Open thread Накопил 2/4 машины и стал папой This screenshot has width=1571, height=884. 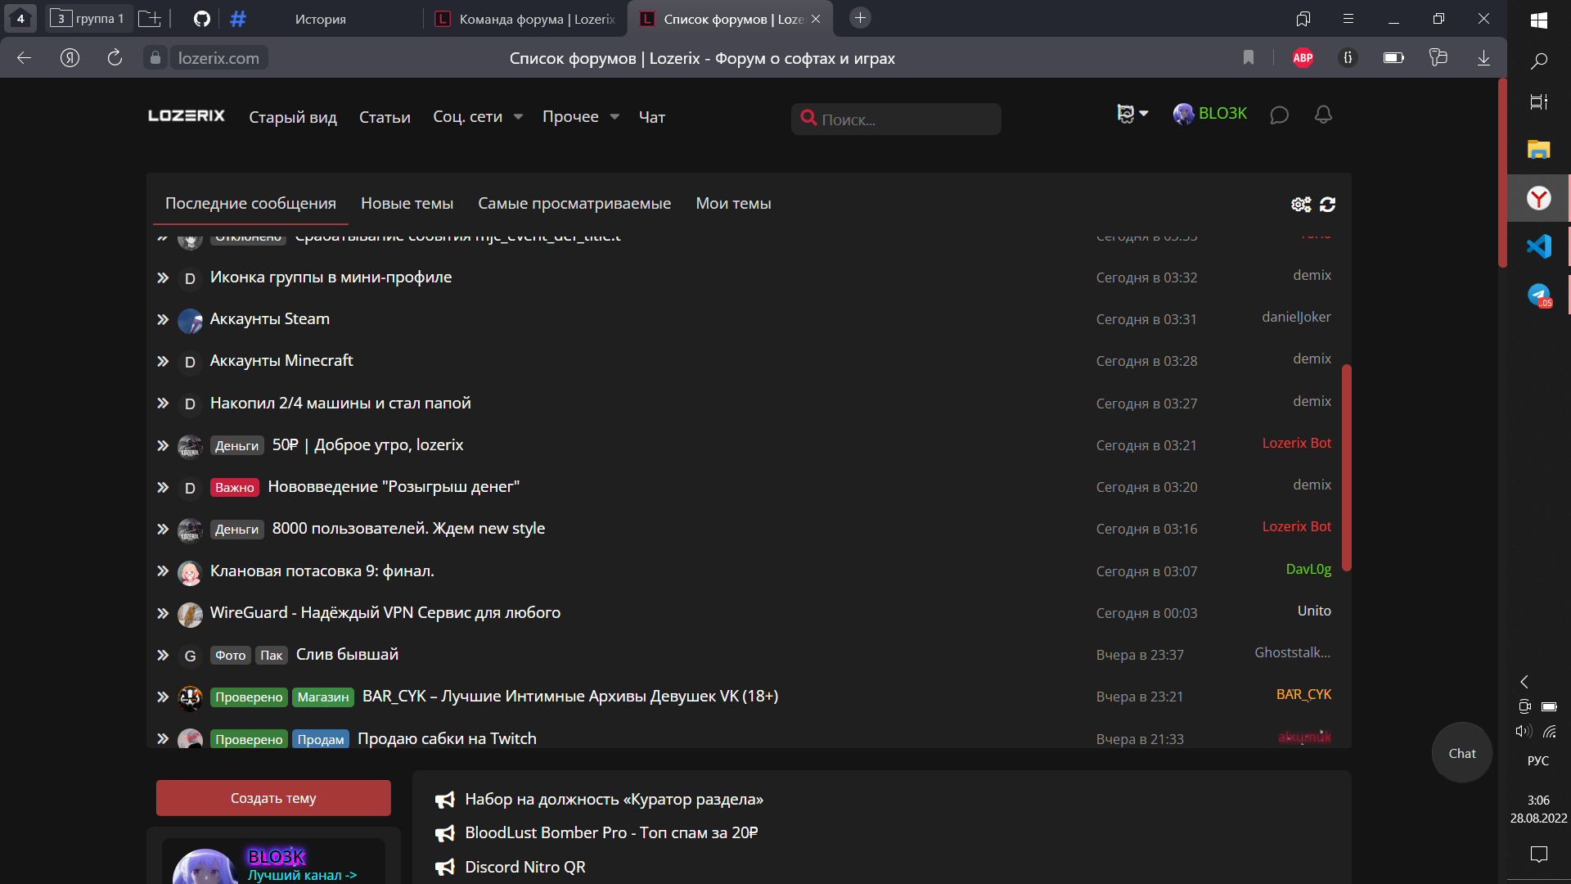[x=340, y=403]
